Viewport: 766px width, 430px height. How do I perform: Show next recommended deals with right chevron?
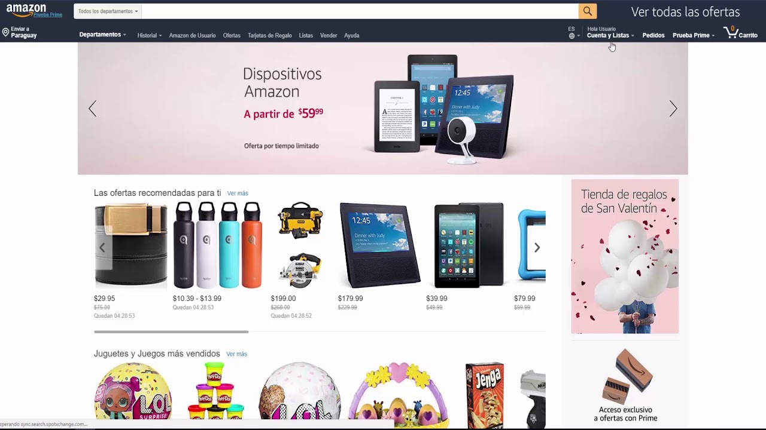pos(537,247)
